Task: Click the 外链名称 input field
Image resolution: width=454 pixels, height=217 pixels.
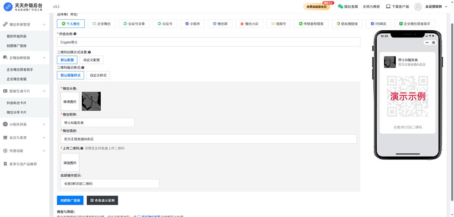Action: click(209, 42)
